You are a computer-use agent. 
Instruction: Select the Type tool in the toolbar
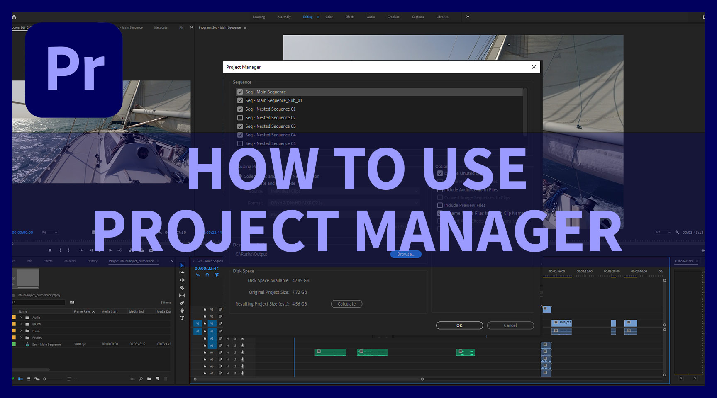[182, 318]
